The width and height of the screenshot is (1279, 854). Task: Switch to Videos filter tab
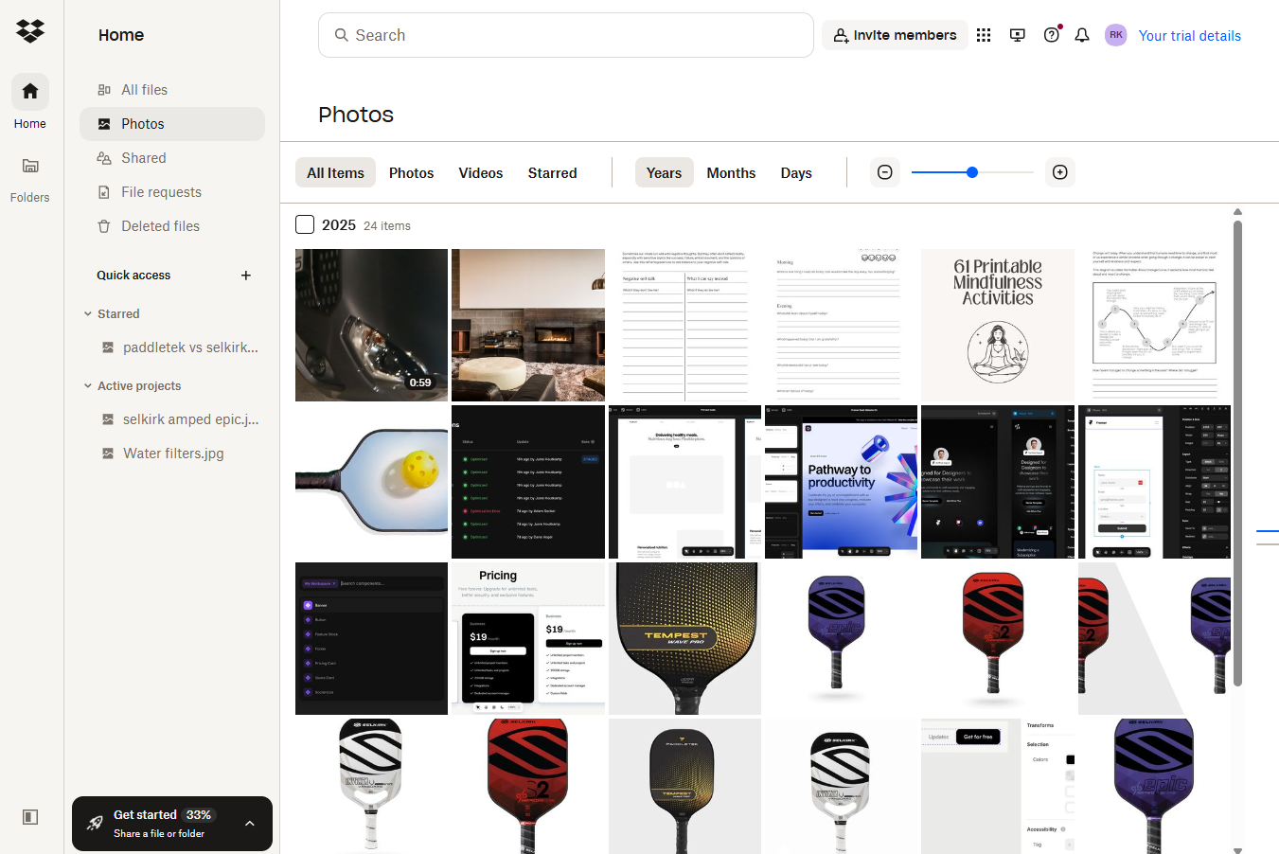(x=481, y=172)
